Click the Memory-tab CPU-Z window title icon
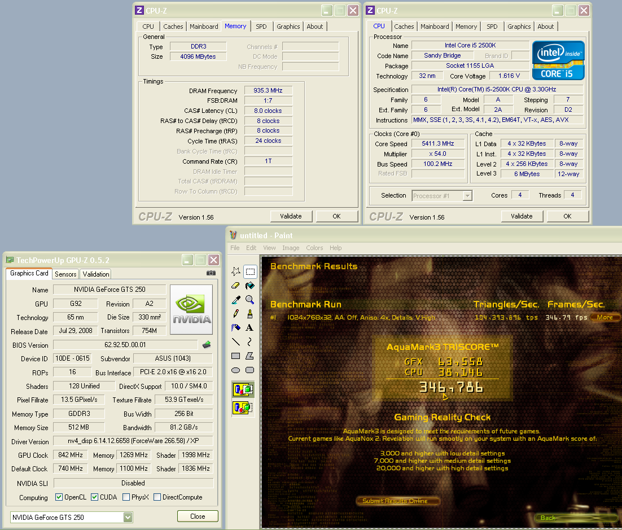622x530 pixels. (139, 10)
